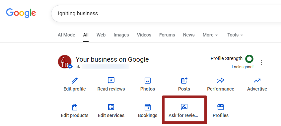This screenshot has width=281, height=126.
Task: Open the Images tab
Action: click(121, 35)
